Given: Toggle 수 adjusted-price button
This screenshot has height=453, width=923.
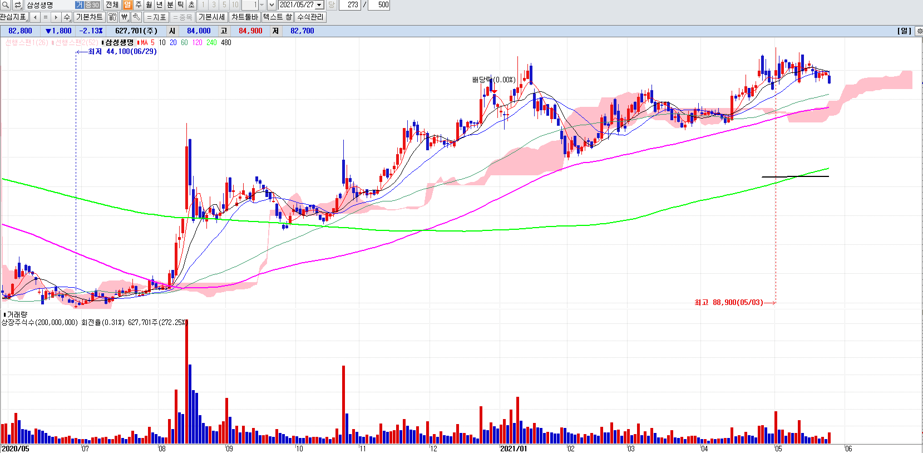Looking at the screenshot, I should [67, 17].
